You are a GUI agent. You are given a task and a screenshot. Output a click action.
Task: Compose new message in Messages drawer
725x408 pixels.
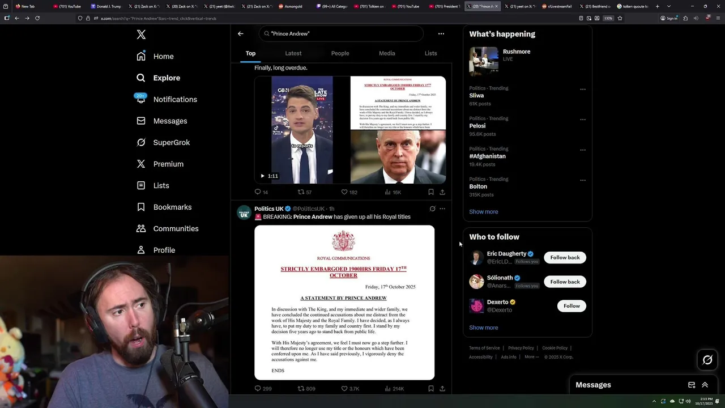coord(692,385)
